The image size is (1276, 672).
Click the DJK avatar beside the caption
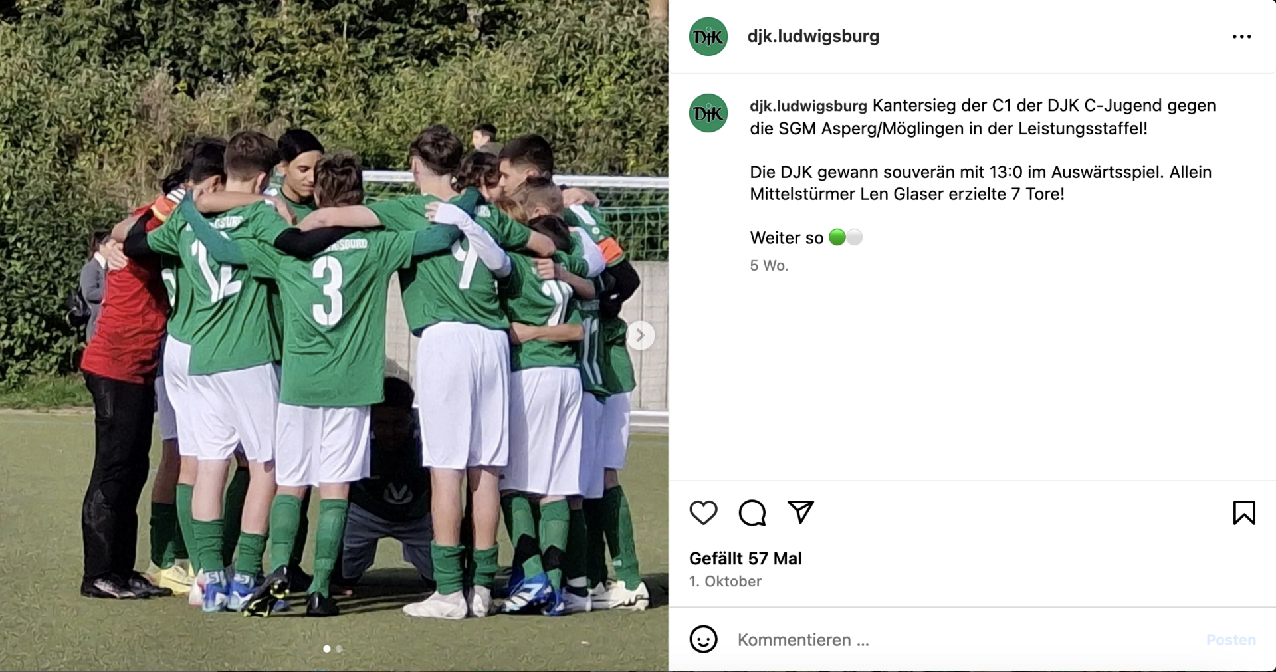tap(708, 113)
